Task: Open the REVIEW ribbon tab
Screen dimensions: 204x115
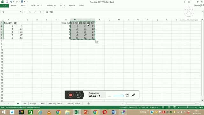Action: pyautogui.click(x=72, y=6)
